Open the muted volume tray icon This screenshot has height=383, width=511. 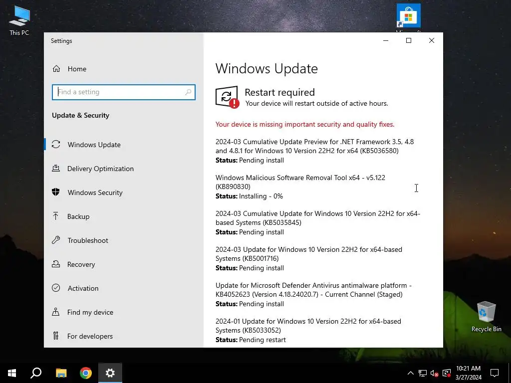click(435, 373)
